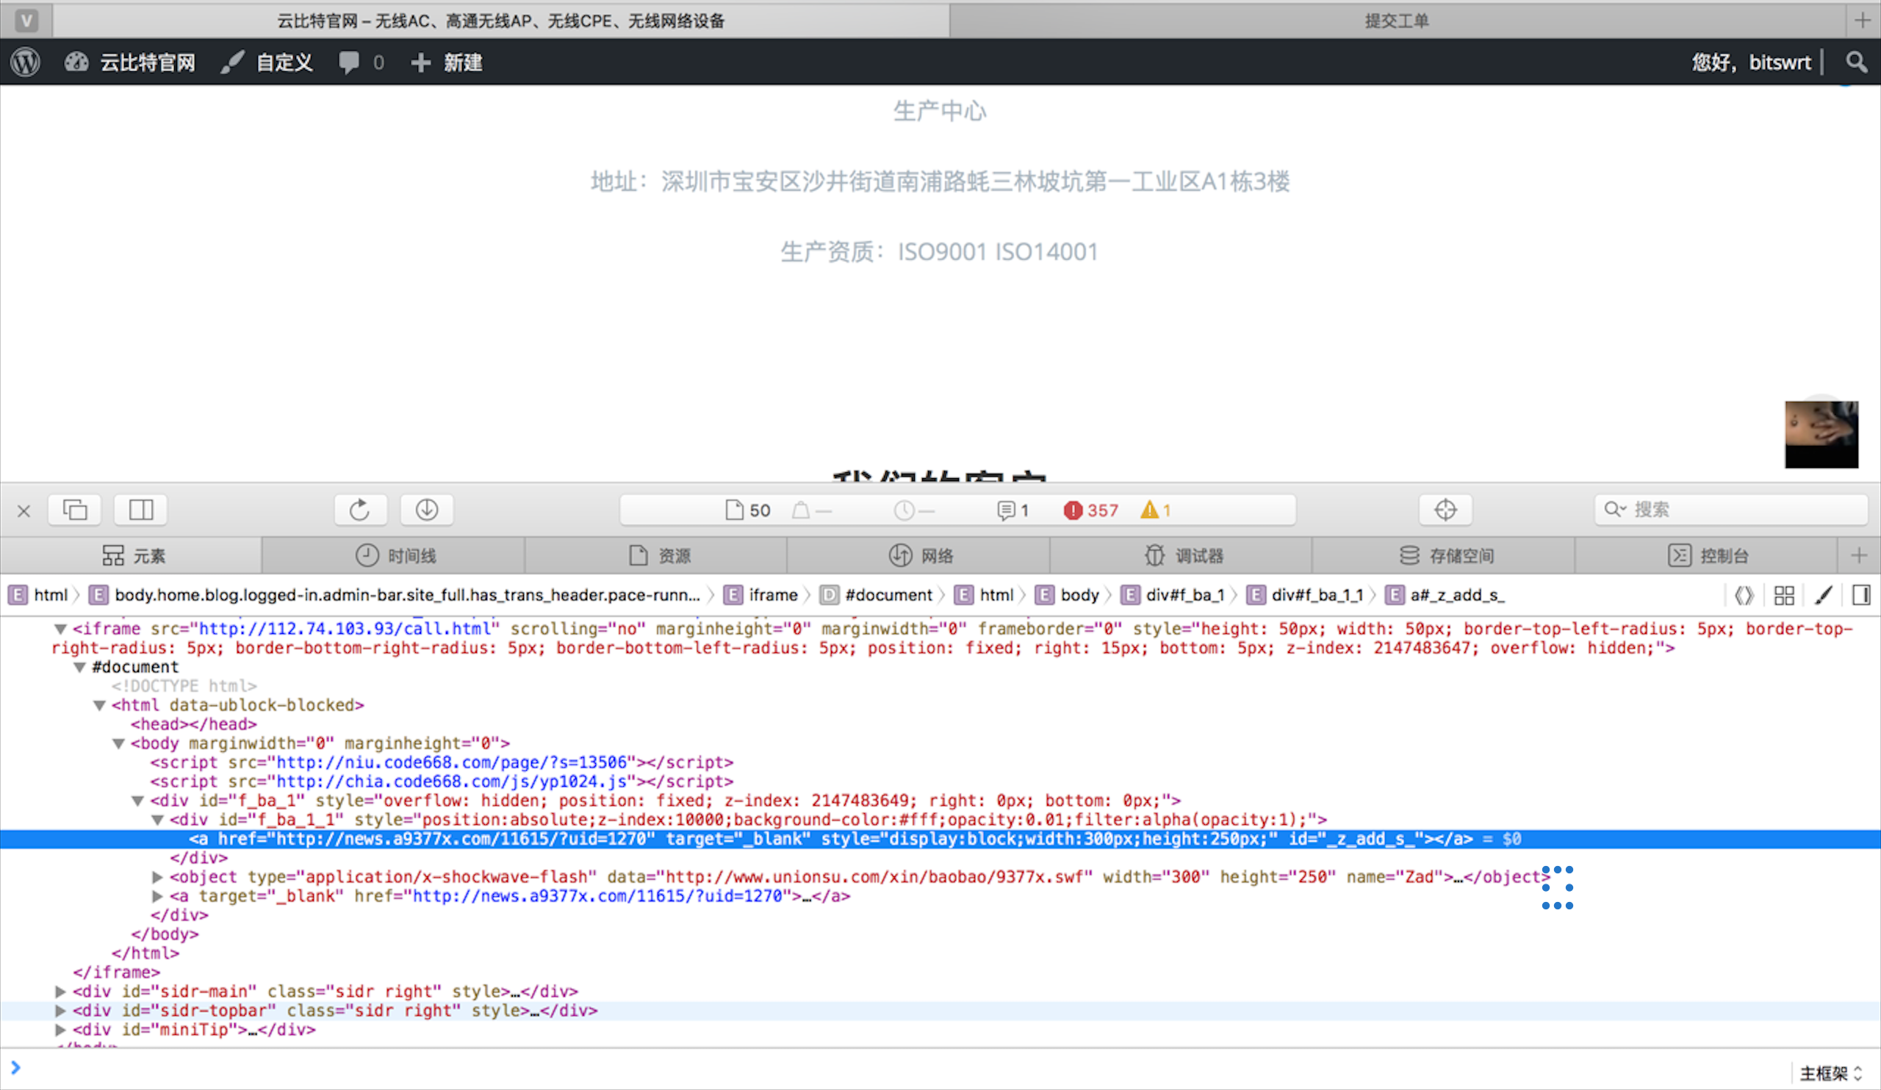
Task: Select the 云比特官网 browser tab
Action: point(501,20)
